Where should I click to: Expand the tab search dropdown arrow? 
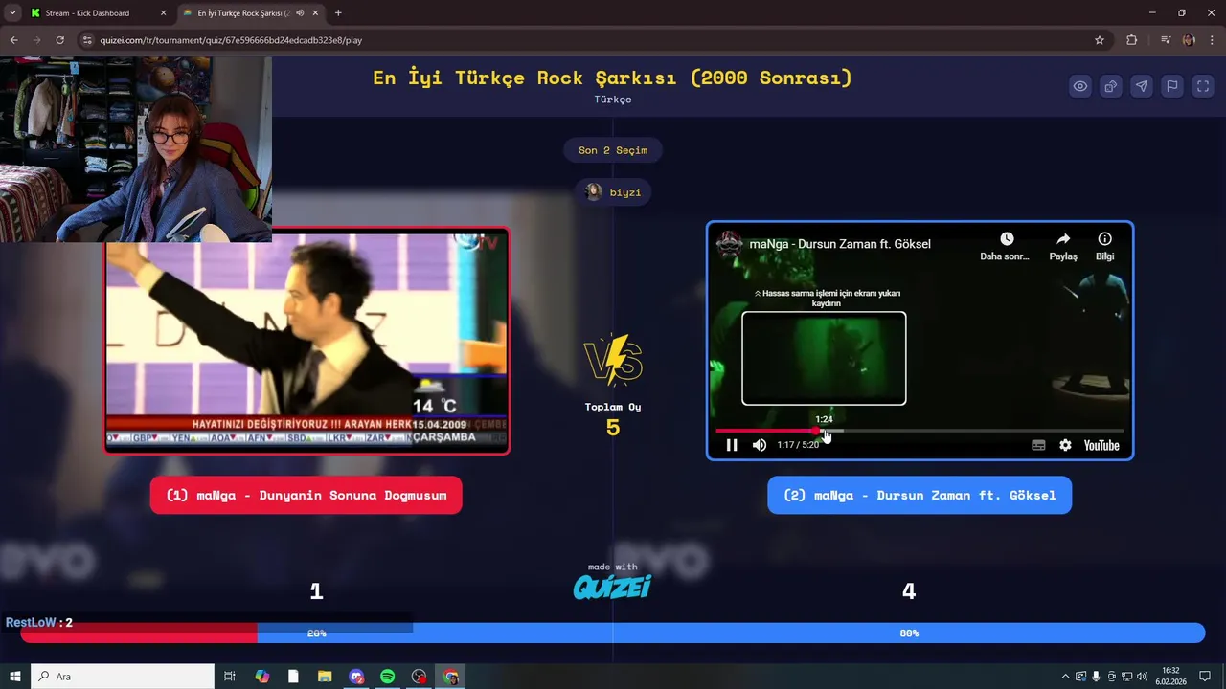point(12,13)
